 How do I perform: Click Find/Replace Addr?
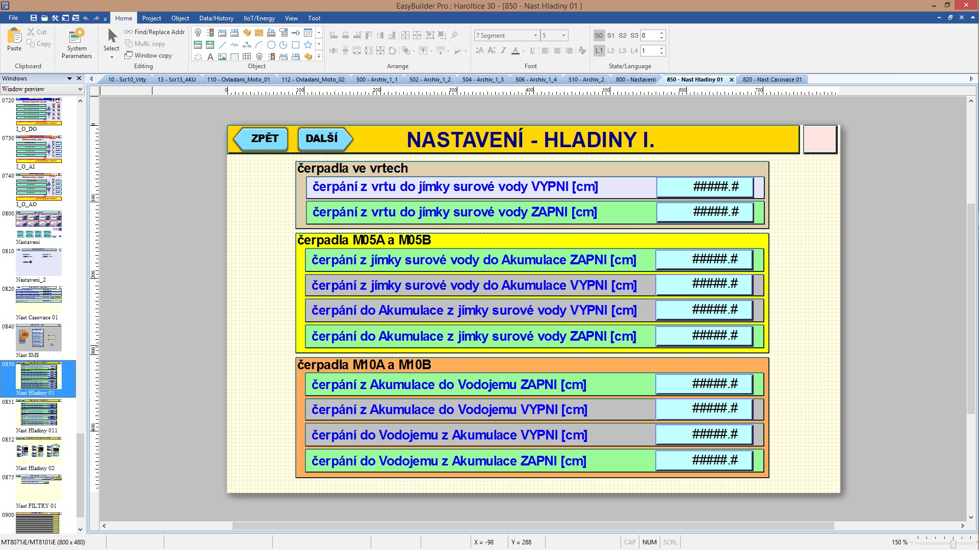pos(154,32)
